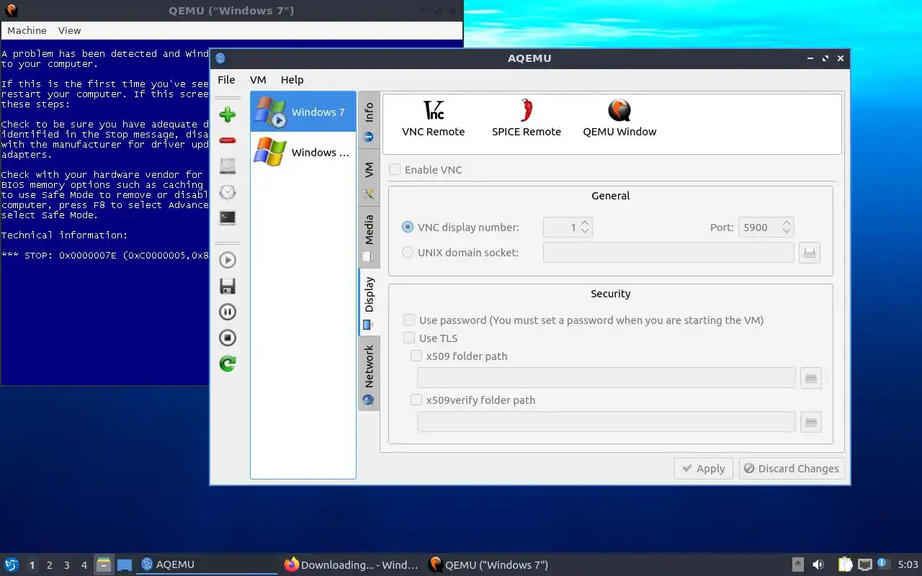
Task: Add a new VM with the green plus icon
Action: 228,114
